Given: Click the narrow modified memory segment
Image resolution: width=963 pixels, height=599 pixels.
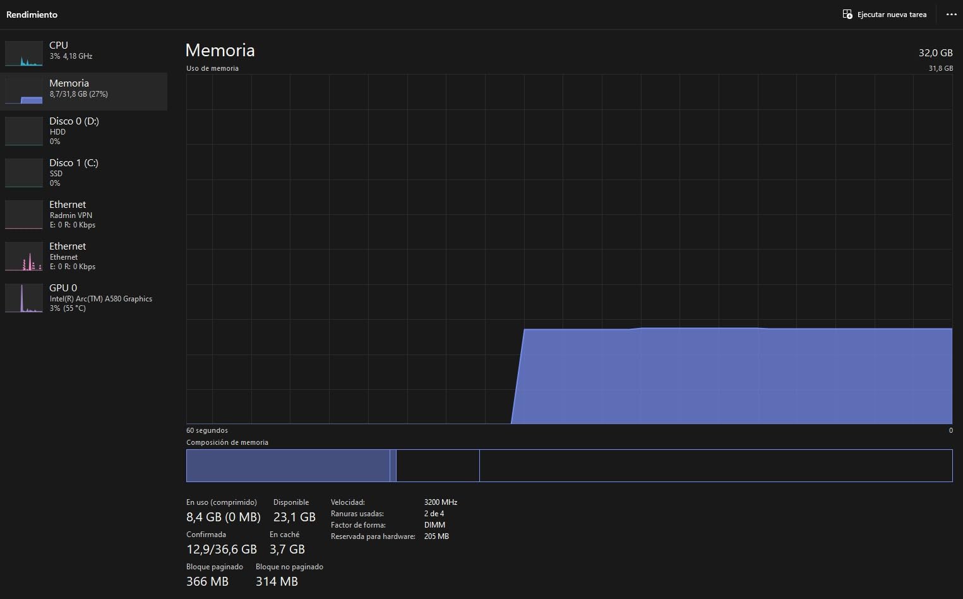Looking at the screenshot, I should pyautogui.click(x=393, y=466).
